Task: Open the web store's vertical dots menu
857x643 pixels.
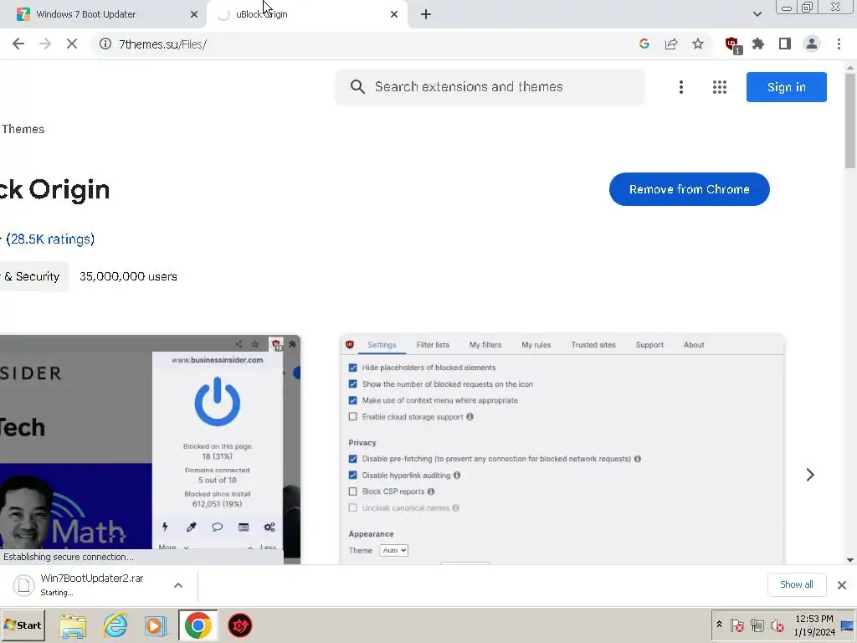Action: point(681,87)
